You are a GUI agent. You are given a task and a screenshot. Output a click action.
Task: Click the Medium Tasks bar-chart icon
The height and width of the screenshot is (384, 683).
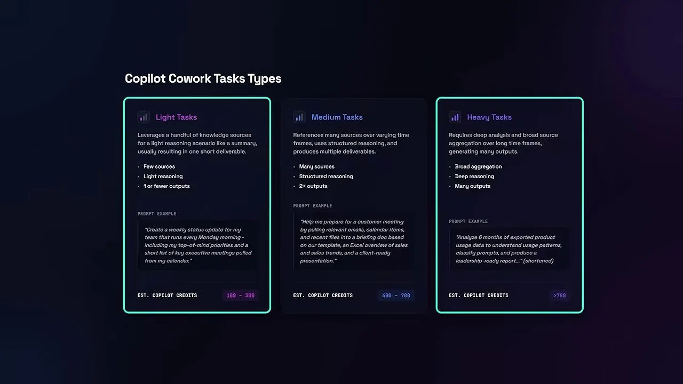click(299, 117)
